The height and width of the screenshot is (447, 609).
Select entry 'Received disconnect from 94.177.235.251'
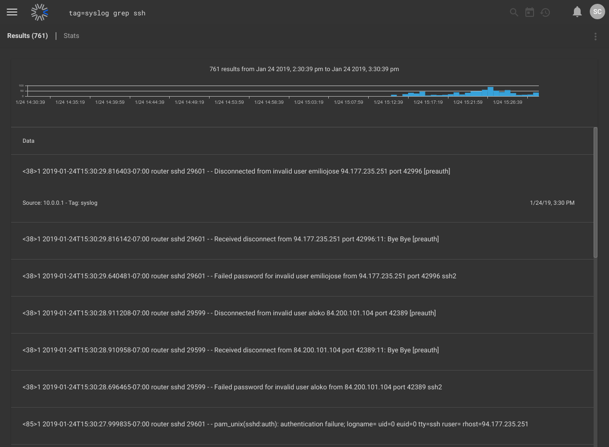click(302, 241)
